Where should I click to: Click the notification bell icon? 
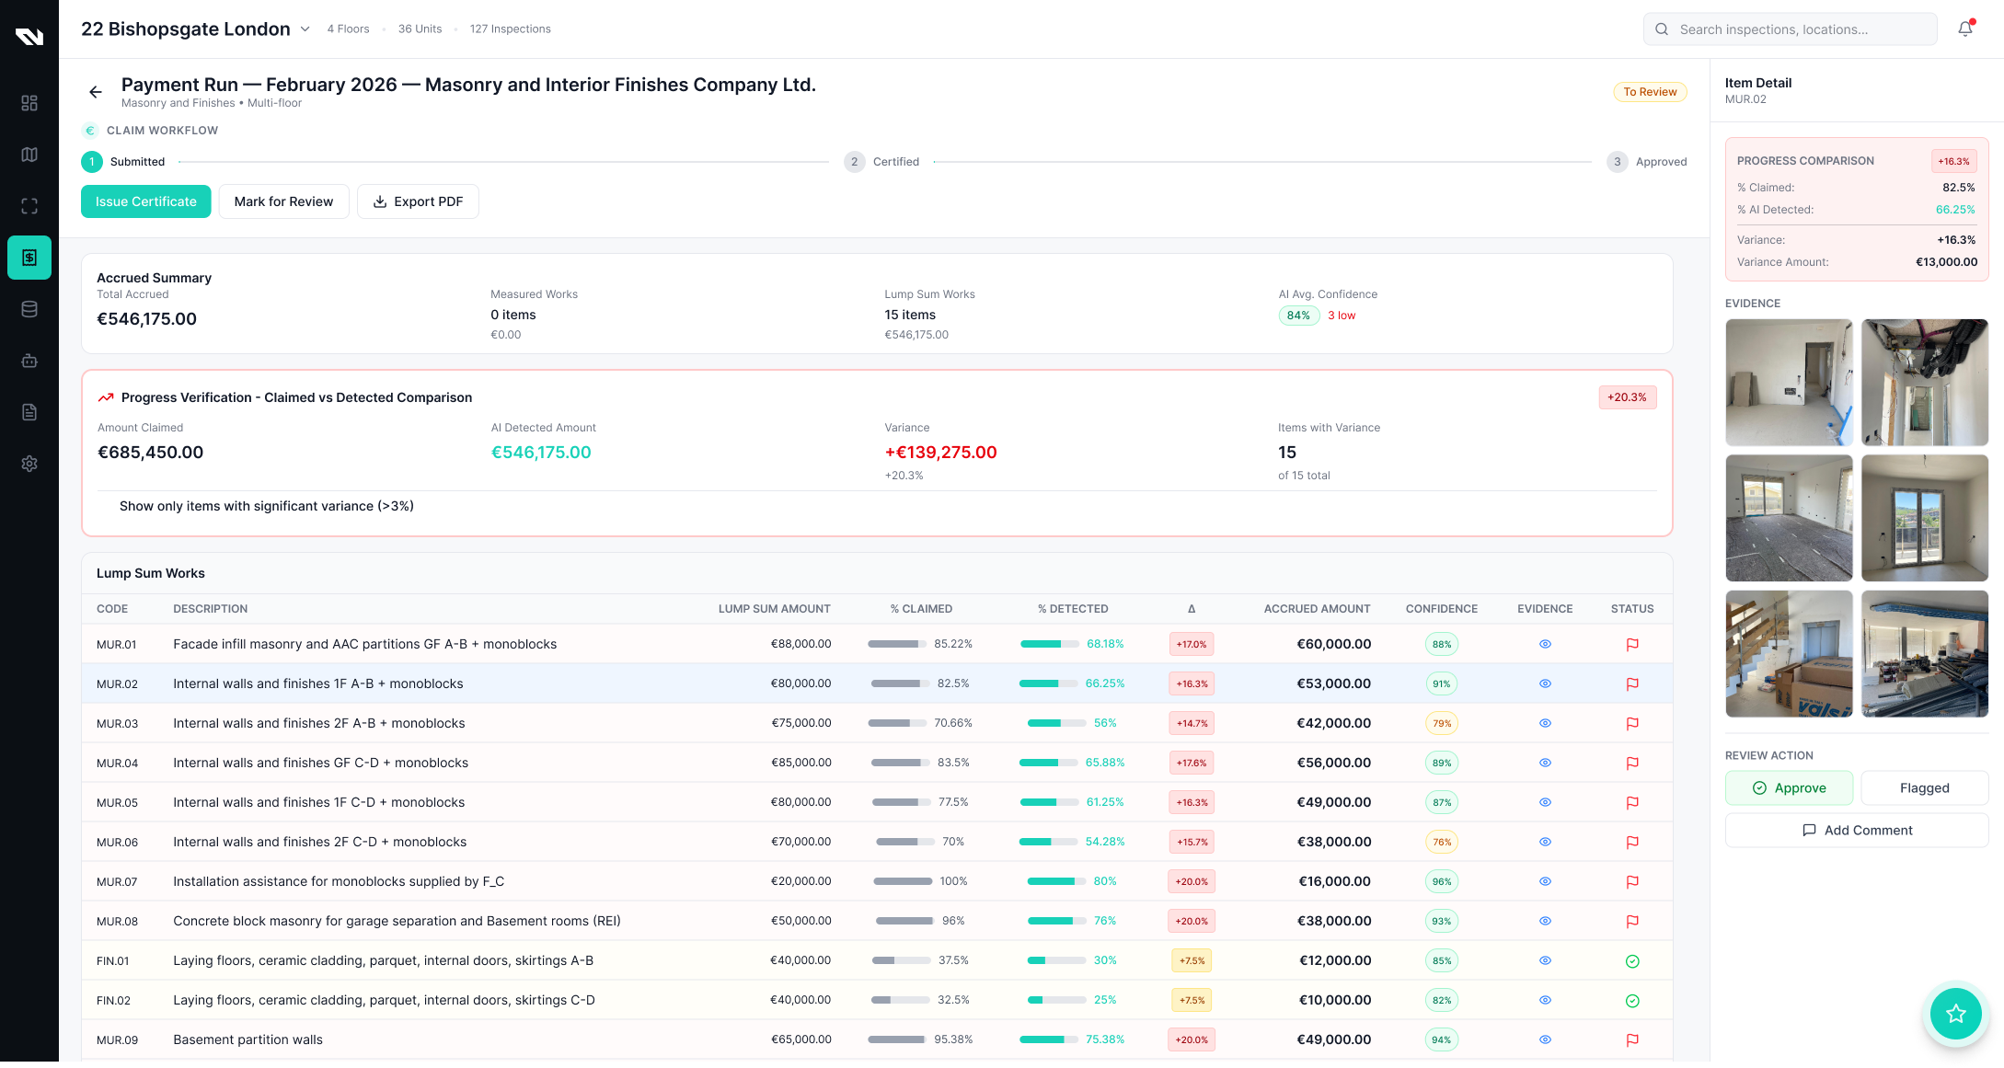coord(1964,29)
